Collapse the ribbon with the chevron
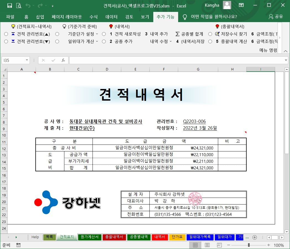 pos(285,51)
